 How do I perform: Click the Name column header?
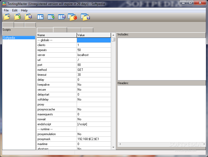[57, 35]
